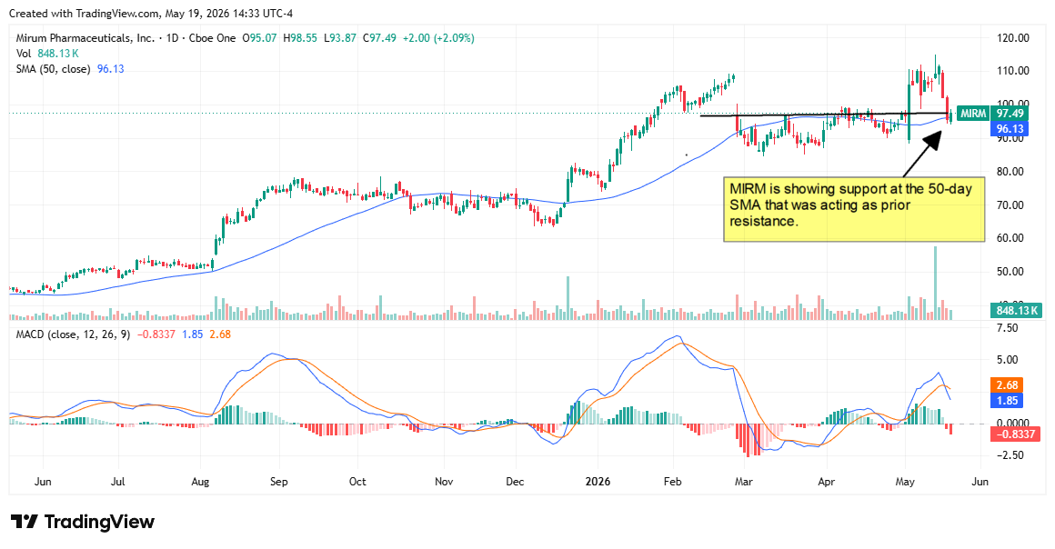Click the Feb time axis label
This screenshot has height=549, width=1055.
[x=673, y=482]
